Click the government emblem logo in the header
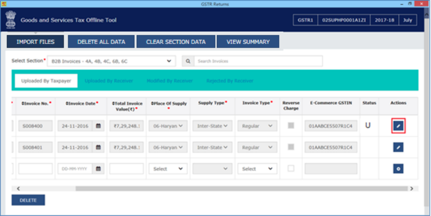The height and width of the screenshot is (216, 431). pyautogui.click(x=10, y=19)
